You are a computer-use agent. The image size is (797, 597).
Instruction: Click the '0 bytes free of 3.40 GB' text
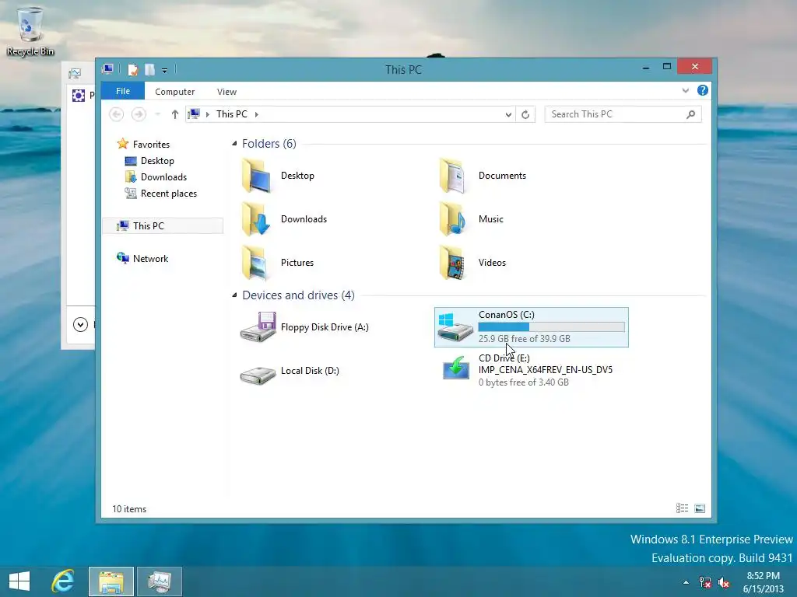click(524, 382)
